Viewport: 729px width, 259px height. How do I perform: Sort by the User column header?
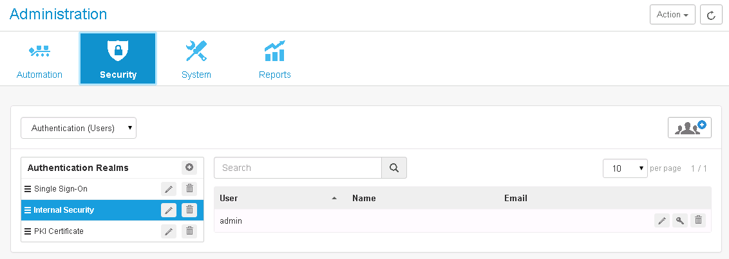pyautogui.click(x=229, y=198)
